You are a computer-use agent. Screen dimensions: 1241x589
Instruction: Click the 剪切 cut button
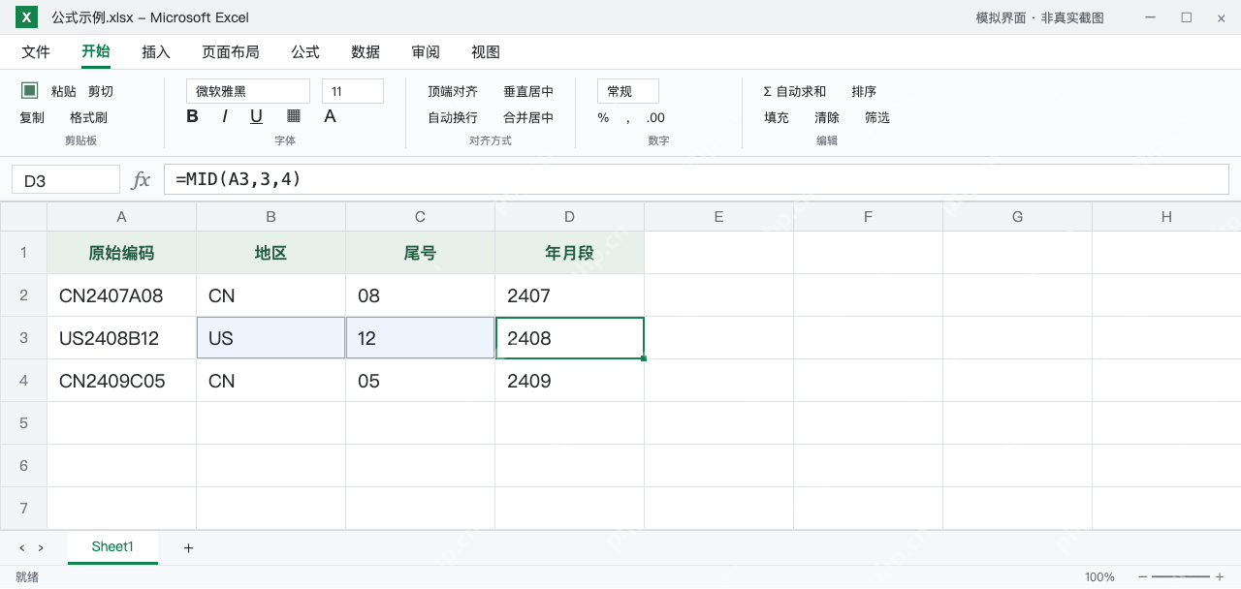pyautogui.click(x=101, y=92)
